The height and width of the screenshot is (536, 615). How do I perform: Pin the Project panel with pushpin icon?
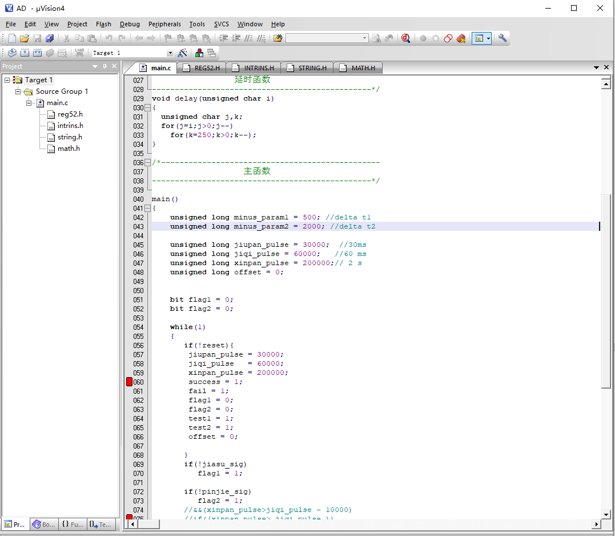click(x=104, y=66)
